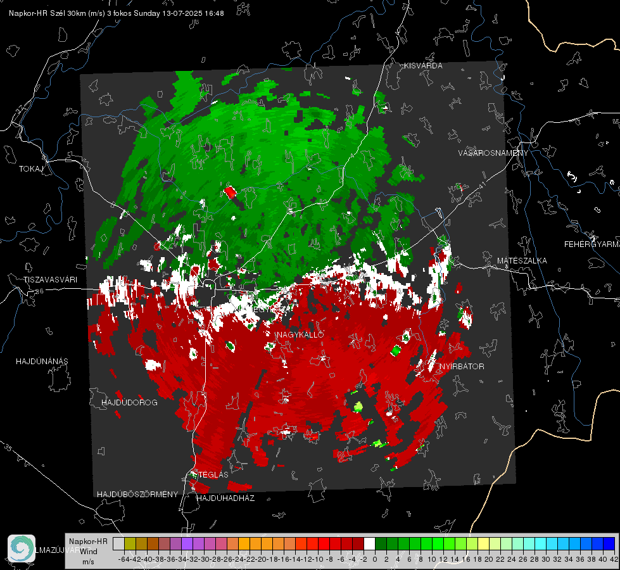Select the HAJDÚHADHÁZ town label
620x570 pixels.
point(225,498)
